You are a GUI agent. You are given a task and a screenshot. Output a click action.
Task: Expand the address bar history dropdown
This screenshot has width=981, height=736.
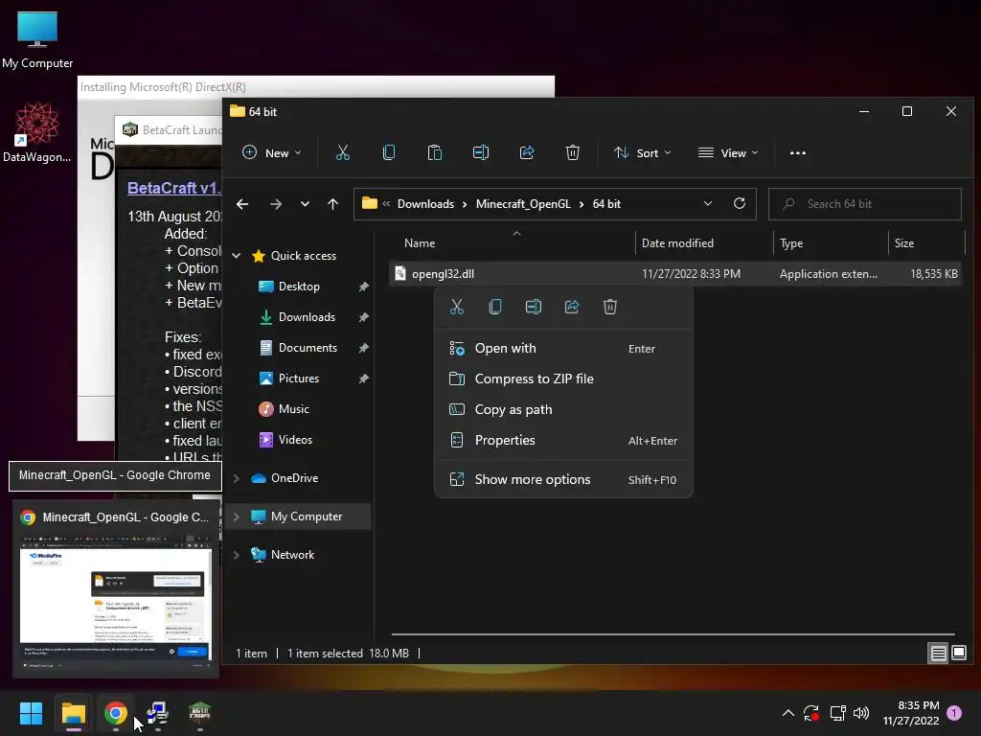[708, 203]
